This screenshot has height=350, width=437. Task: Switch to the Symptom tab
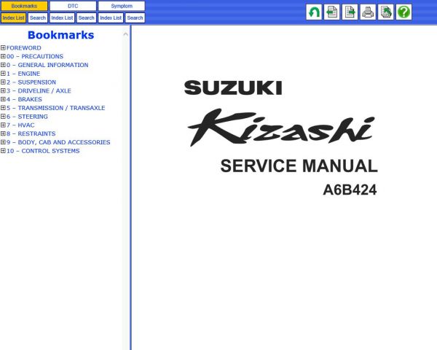(122, 6)
